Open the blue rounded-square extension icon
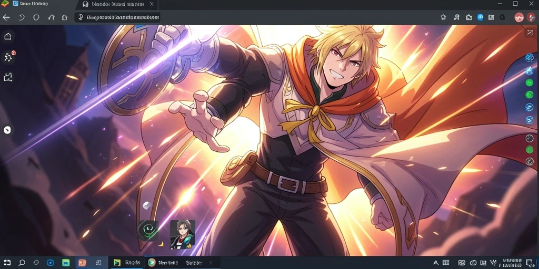This screenshot has height=269, width=539. point(480,17)
